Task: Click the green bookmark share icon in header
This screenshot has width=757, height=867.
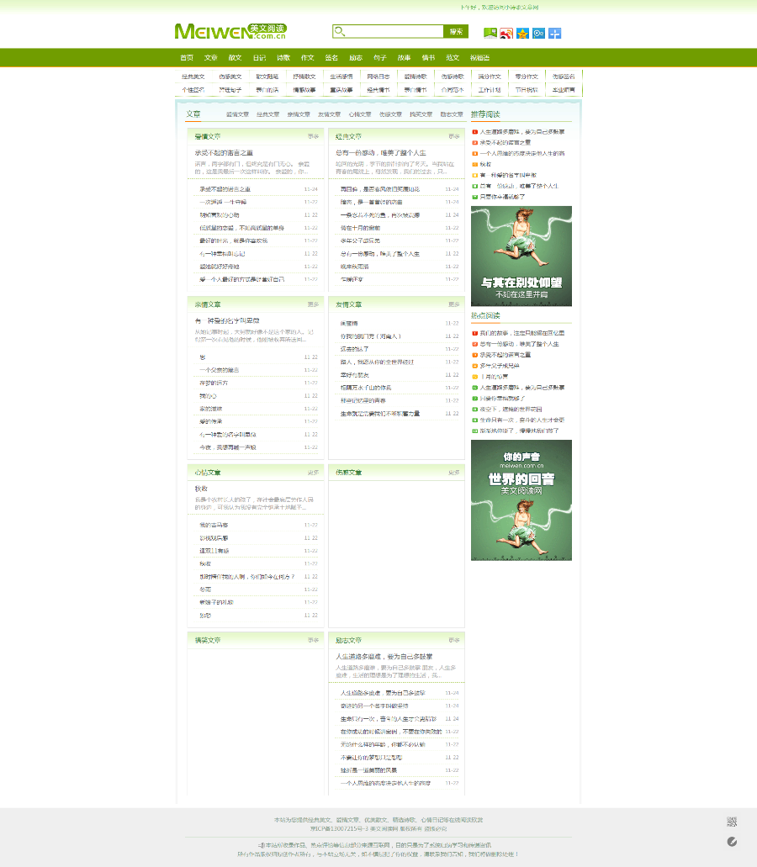Action: point(490,33)
